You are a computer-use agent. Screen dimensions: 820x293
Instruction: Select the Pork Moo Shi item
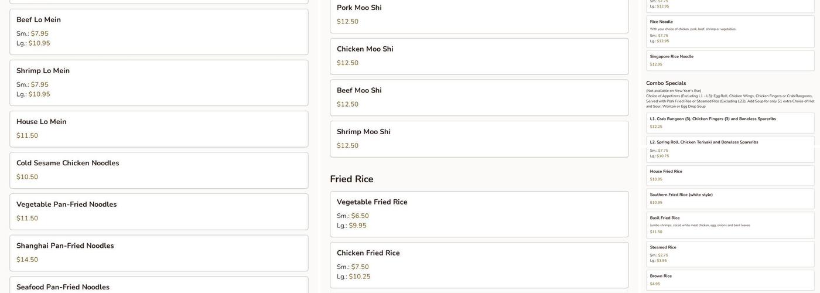coord(479,15)
